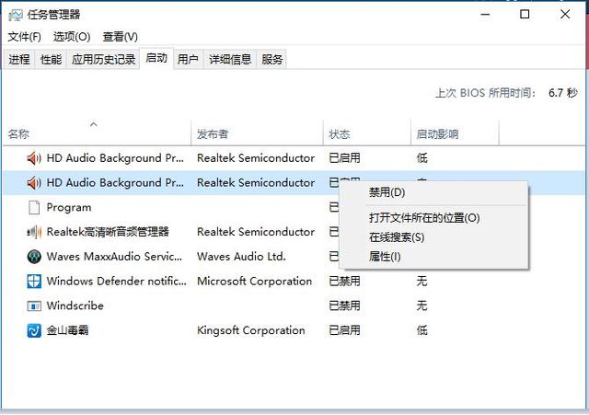This screenshot has width=589, height=415.
Task: Switch to the 服务 tab
Action: coord(272,59)
